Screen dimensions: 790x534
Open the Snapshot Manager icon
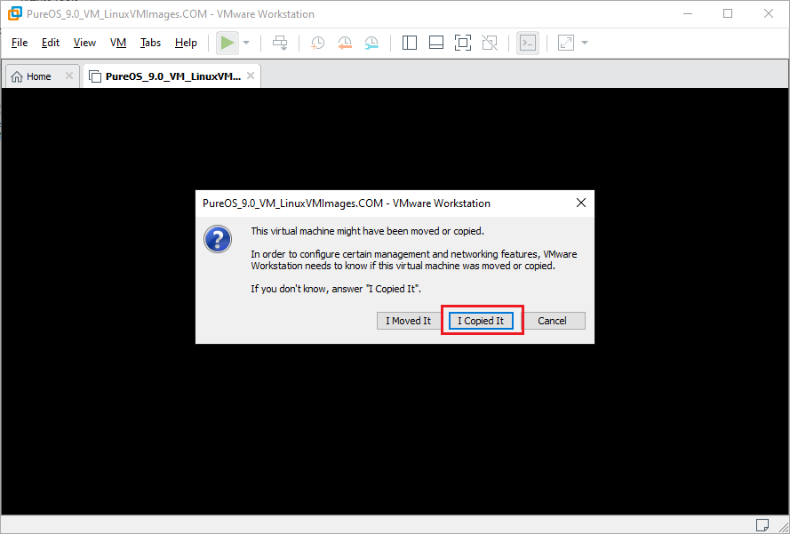point(371,43)
